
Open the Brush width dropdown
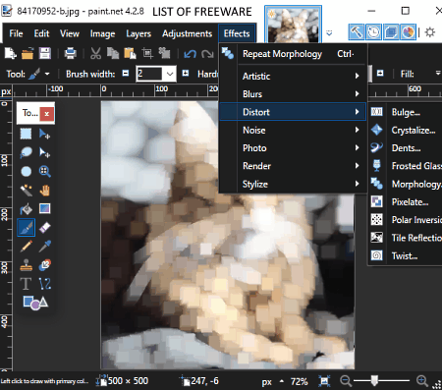pos(170,74)
